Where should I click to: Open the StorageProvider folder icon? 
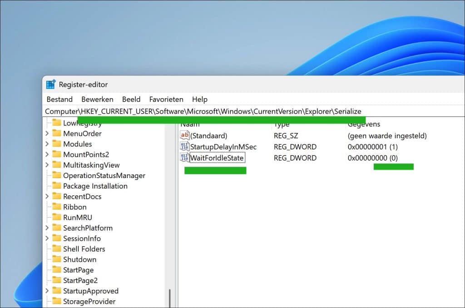pyautogui.click(x=57, y=301)
